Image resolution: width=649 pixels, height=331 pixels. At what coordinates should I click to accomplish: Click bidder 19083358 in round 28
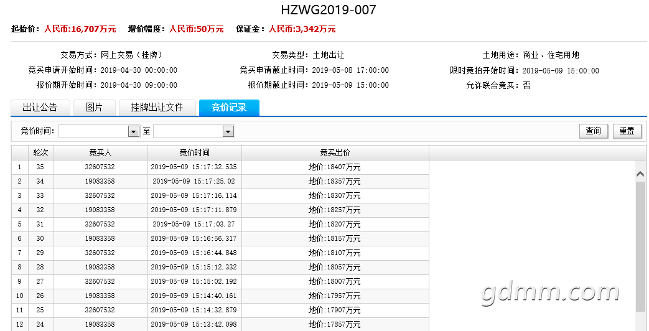click(x=100, y=268)
